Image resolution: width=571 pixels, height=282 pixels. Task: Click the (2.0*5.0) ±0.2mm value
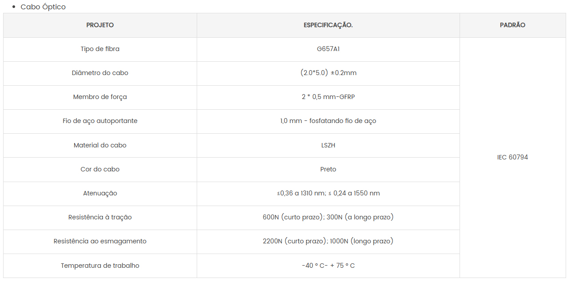pyautogui.click(x=328, y=73)
